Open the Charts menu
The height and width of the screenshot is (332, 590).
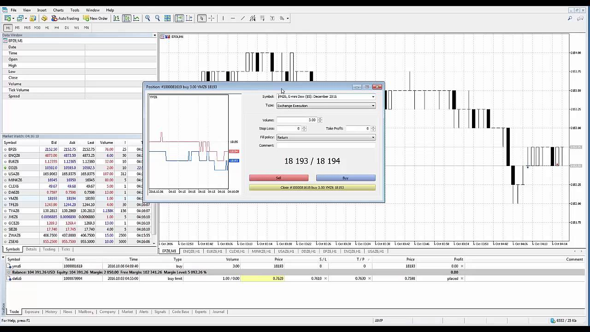coord(58,10)
